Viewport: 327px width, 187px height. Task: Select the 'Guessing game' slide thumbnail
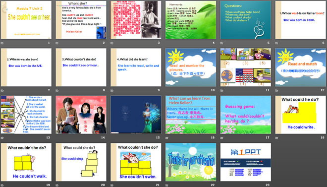[x=246, y=115]
